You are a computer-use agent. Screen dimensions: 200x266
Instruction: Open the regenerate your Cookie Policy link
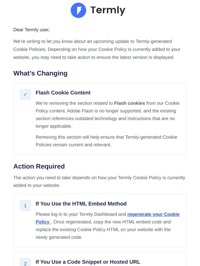tap(153, 214)
